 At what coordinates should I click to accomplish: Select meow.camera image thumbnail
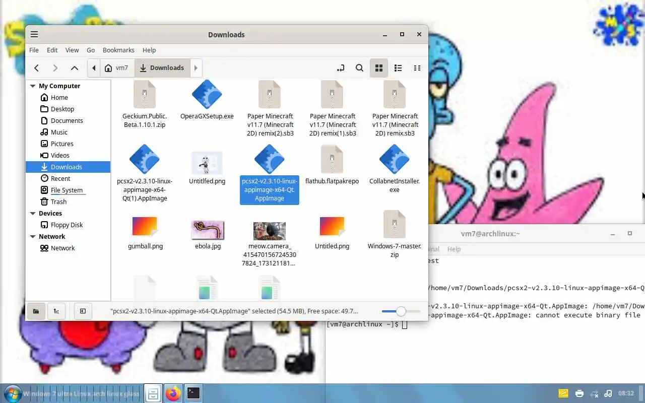point(270,231)
